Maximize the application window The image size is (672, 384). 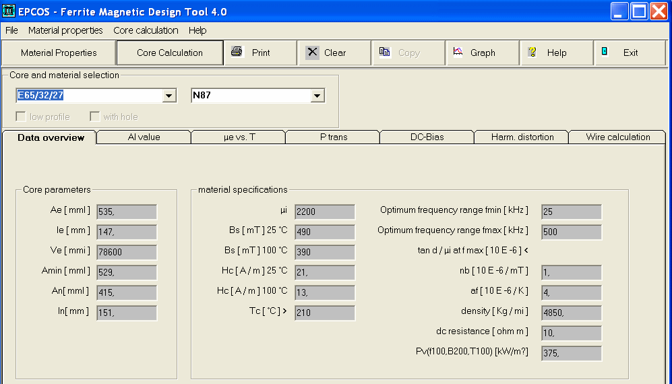pos(639,11)
